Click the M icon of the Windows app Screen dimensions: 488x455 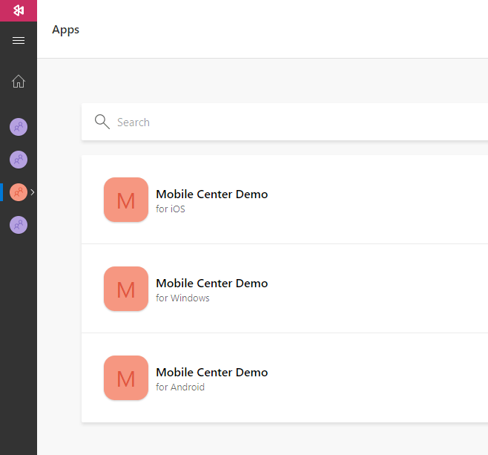point(126,289)
